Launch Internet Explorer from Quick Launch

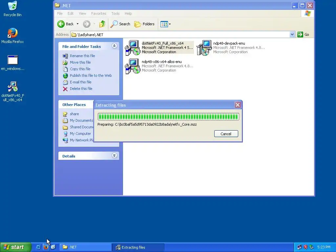[x=38, y=247]
